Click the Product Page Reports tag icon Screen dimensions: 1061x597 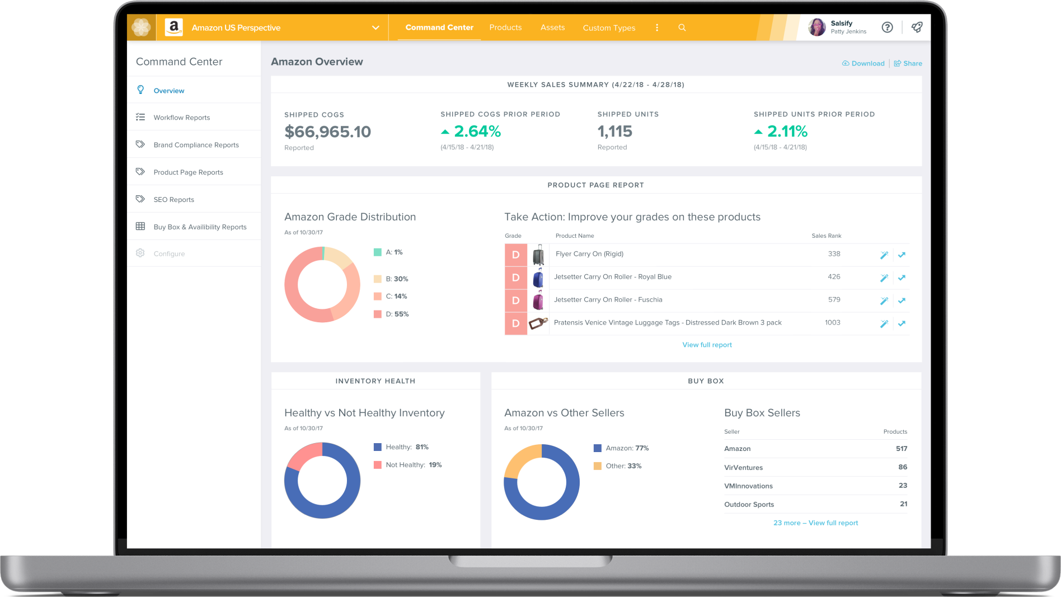point(140,172)
